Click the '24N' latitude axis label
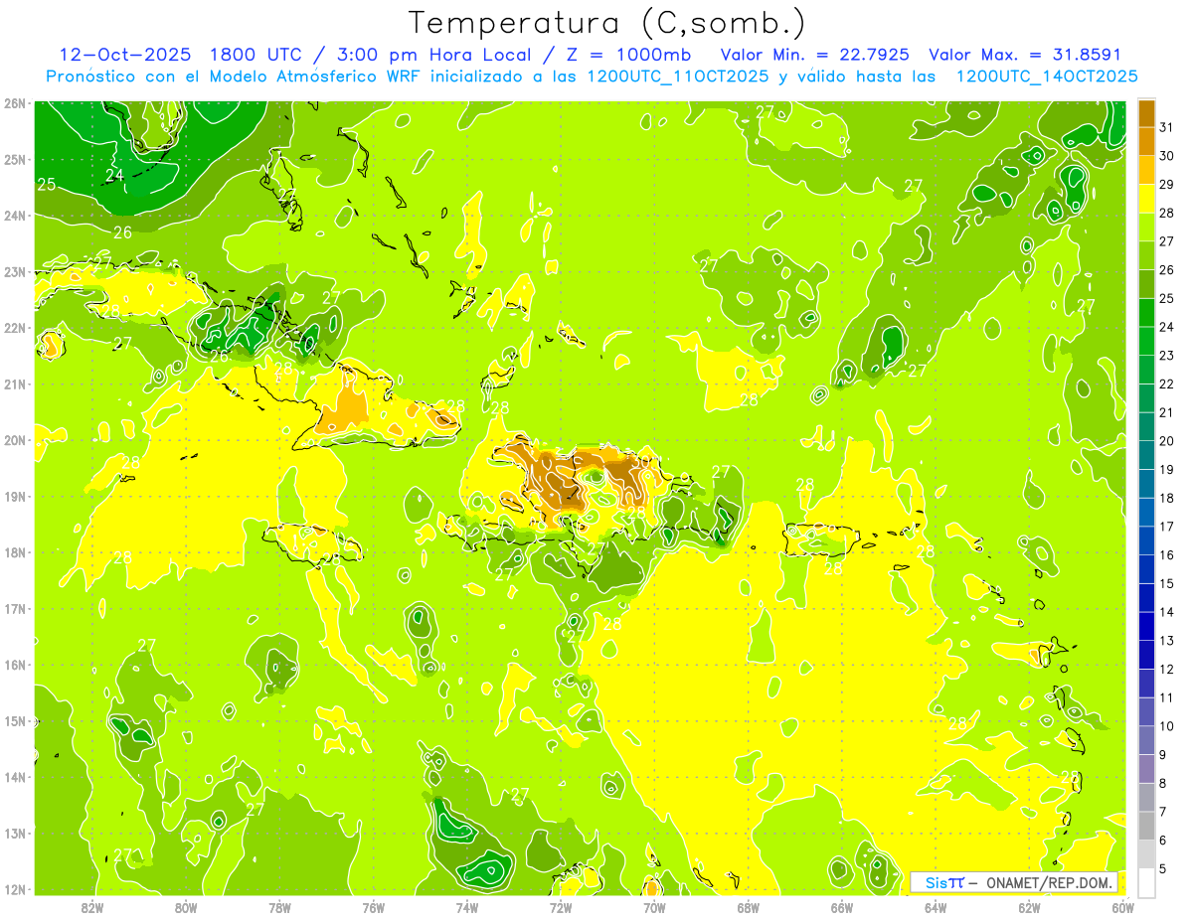This screenshot has height=921, width=1193. tap(15, 216)
